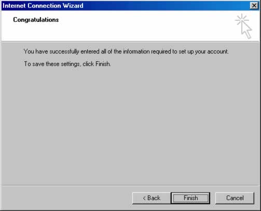The height and width of the screenshot is (211, 261).
Task: Click the word 'Wizard' in the window title
Action: click(73, 6)
